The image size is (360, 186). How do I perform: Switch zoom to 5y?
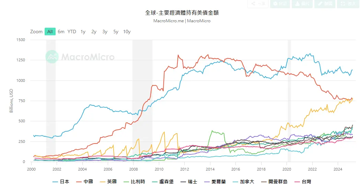[x=116, y=32]
